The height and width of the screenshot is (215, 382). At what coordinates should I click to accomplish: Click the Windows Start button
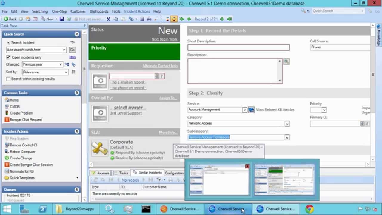point(7,209)
